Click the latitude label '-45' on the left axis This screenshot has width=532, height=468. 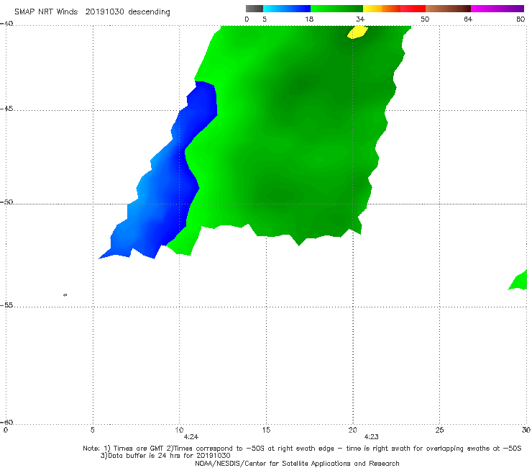point(6,109)
